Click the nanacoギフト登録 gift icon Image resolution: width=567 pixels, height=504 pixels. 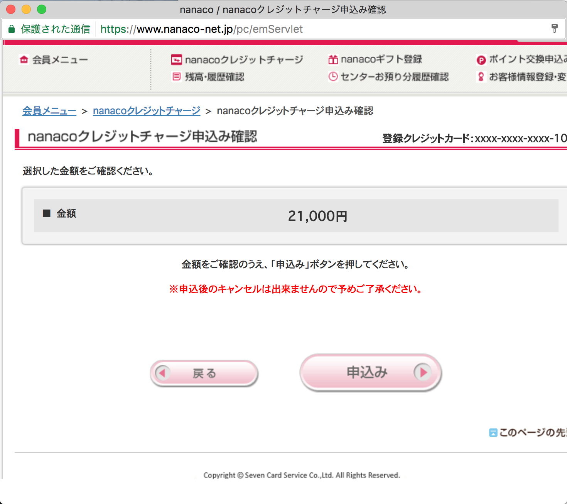(333, 59)
